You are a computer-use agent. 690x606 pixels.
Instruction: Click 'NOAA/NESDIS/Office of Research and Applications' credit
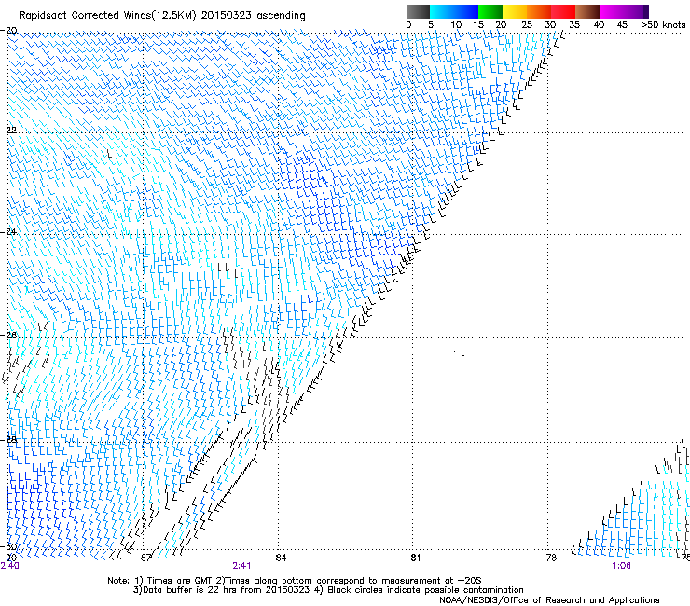point(549,600)
